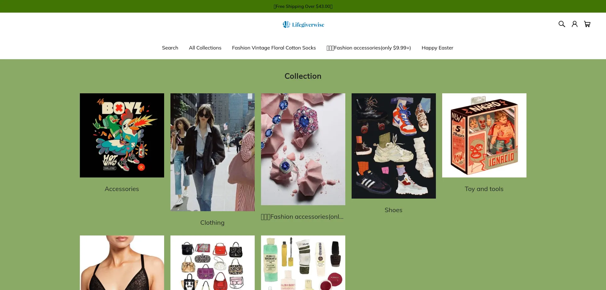Click the sneakers illustration Shoes image
This screenshot has height=290, width=606.
click(x=394, y=146)
